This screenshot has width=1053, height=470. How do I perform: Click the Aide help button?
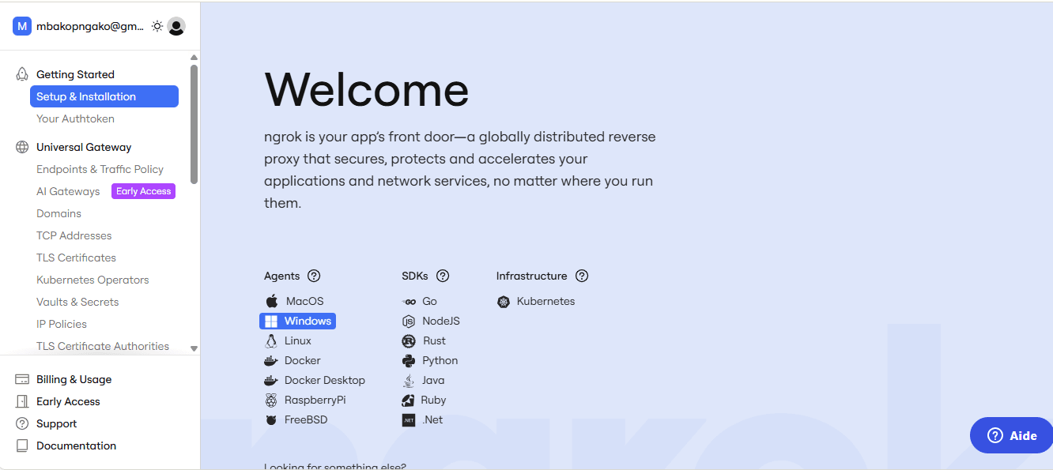(1011, 435)
